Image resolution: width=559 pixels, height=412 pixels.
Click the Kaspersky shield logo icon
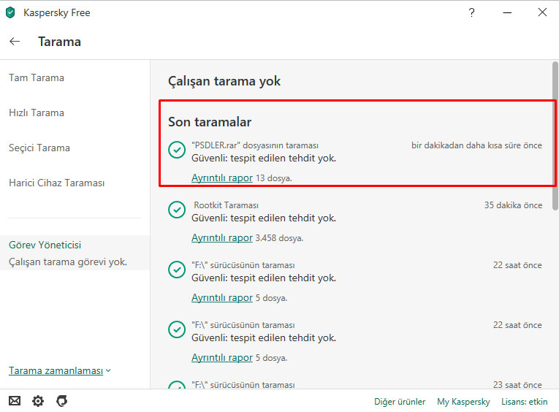point(10,13)
